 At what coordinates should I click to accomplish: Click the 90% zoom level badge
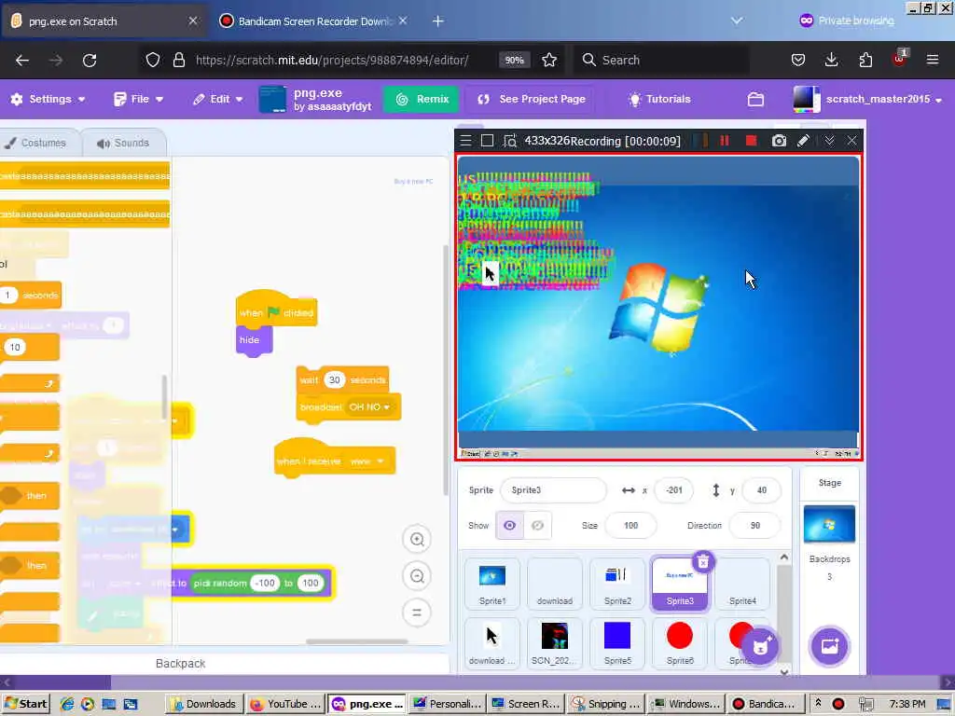(514, 60)
